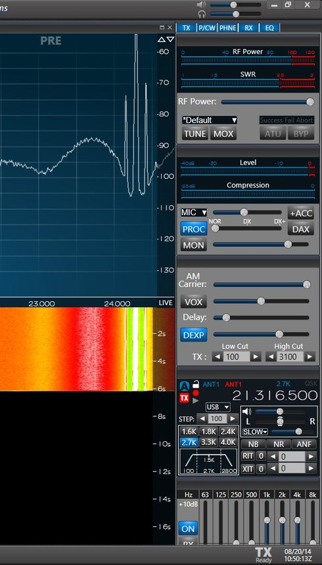
Task: Open the red ANT1 transmit antenna selector
Action: pos(233,385)
